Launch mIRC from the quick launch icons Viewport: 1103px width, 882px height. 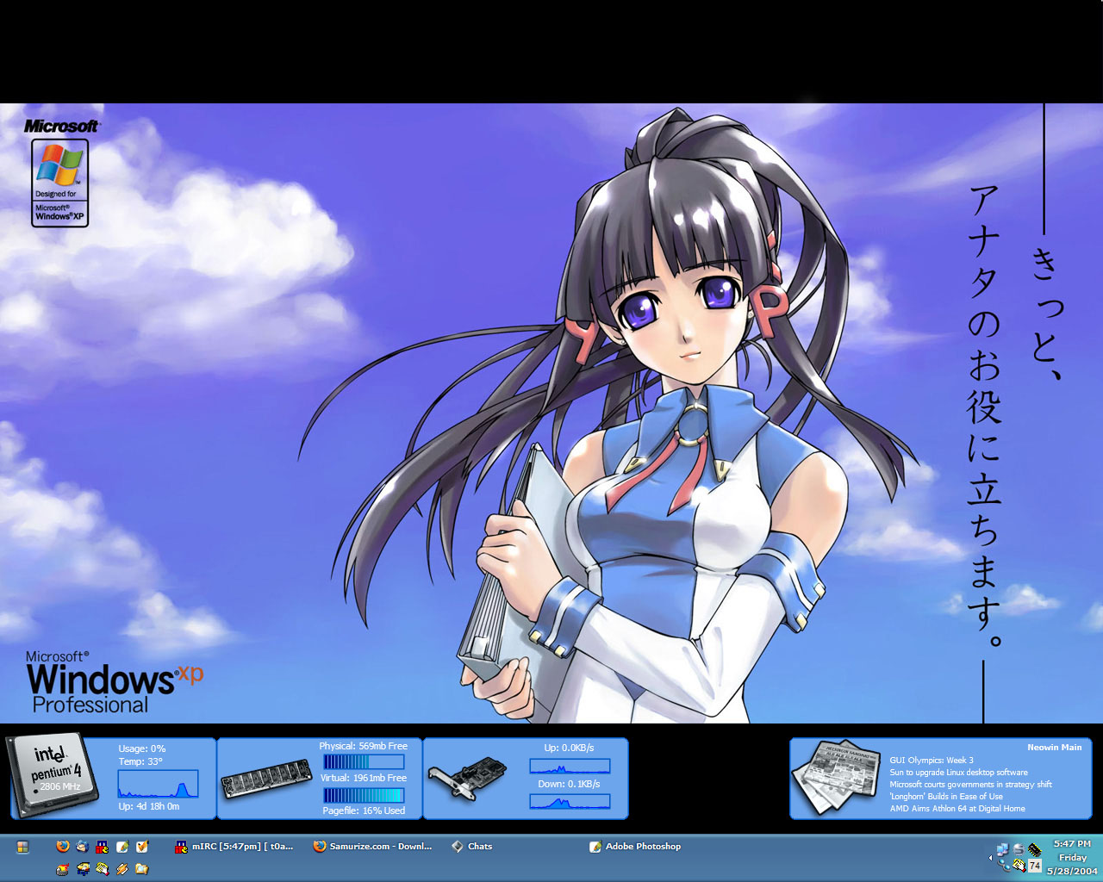pos(102,847)
